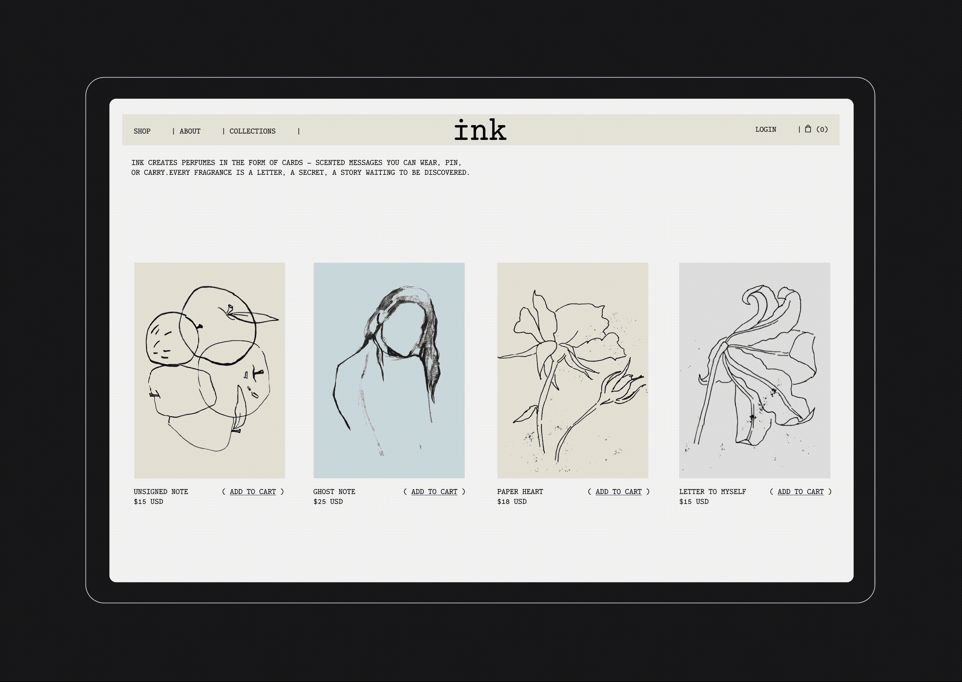Click the UNSIGNED NOTE product title
The width and height of the screenshot is (962, 682).
161,492
